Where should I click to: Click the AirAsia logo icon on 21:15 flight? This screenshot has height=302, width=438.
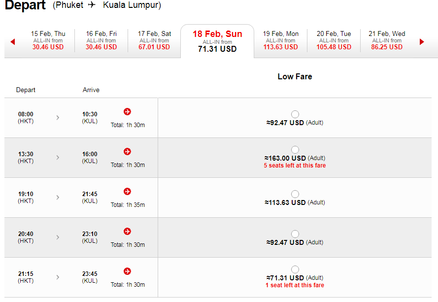click(128, 271)
